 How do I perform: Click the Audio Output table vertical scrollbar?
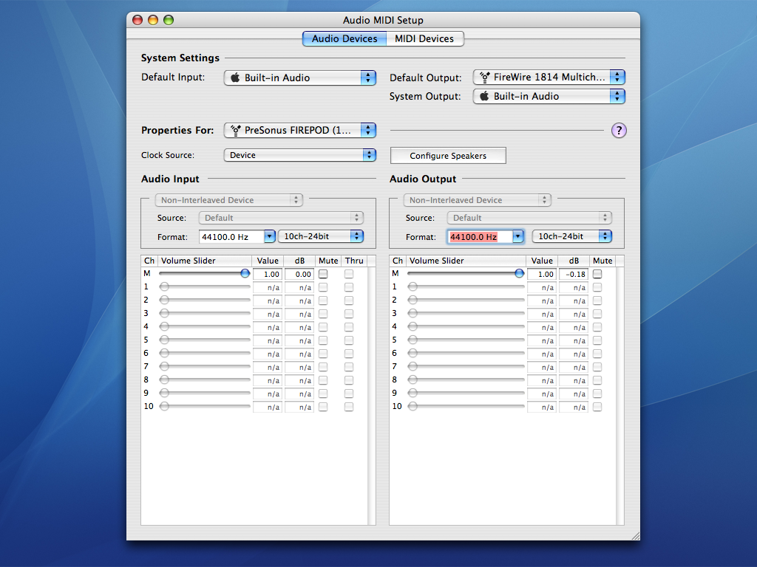(620, 396)
